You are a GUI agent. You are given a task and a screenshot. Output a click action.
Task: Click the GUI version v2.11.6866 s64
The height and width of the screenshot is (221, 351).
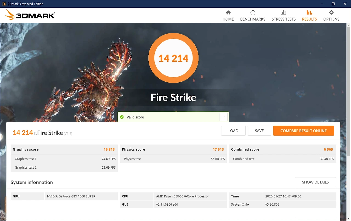pos(167,204)
